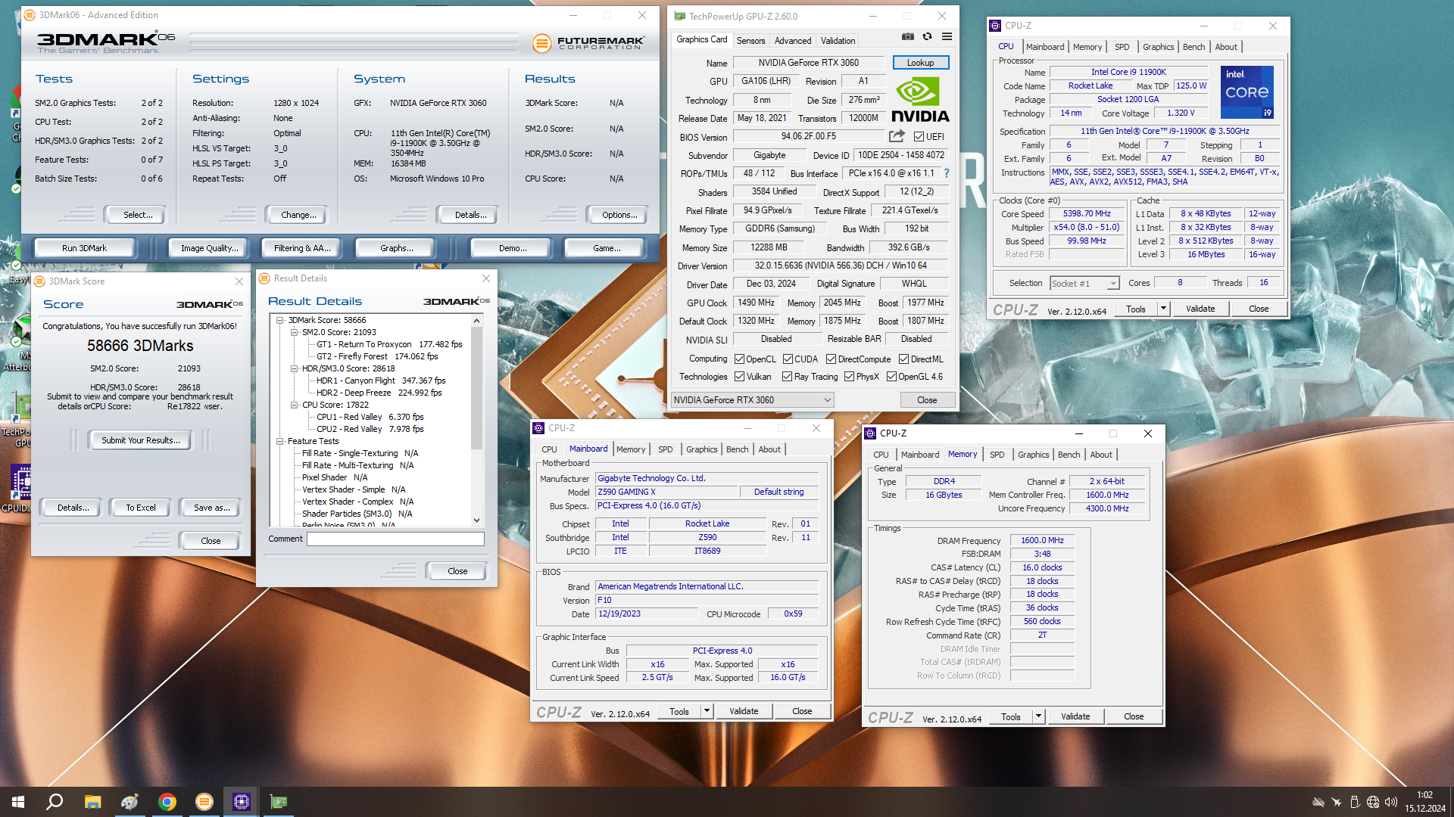The image size is (1454, 817).
Task: Open the Windows Start menu
Action: tap(18, 802)
